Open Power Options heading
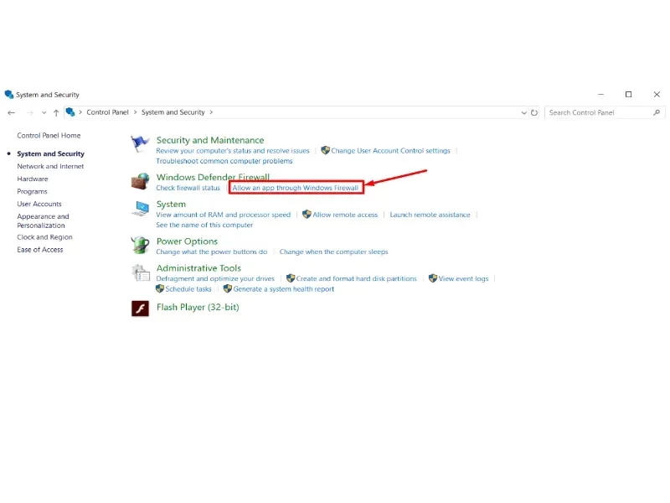This screenshot has height=503, width=670. click(x=187, y=241)
